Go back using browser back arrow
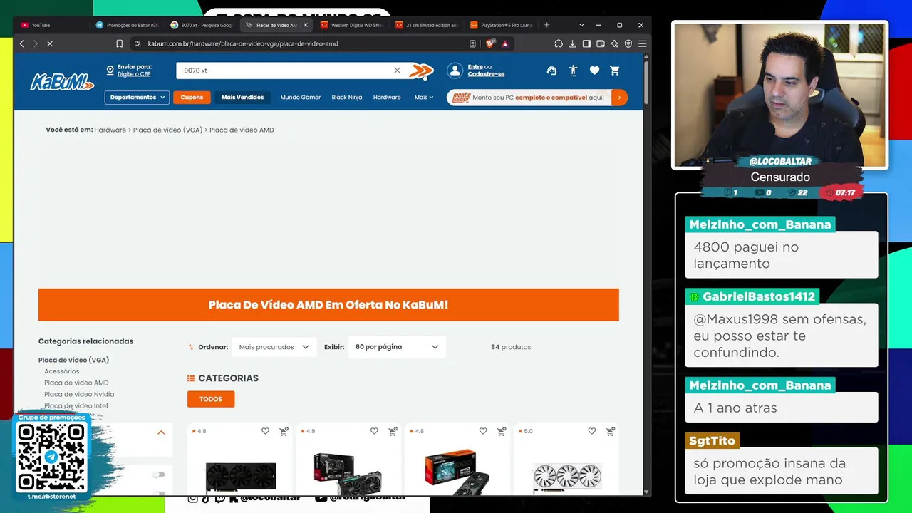 click(x=22, y=43)
